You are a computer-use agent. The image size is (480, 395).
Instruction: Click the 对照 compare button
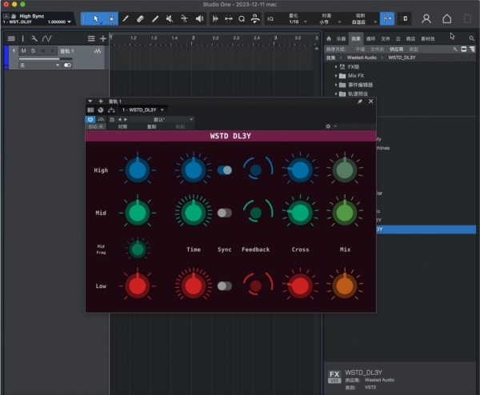click(122, 126)
